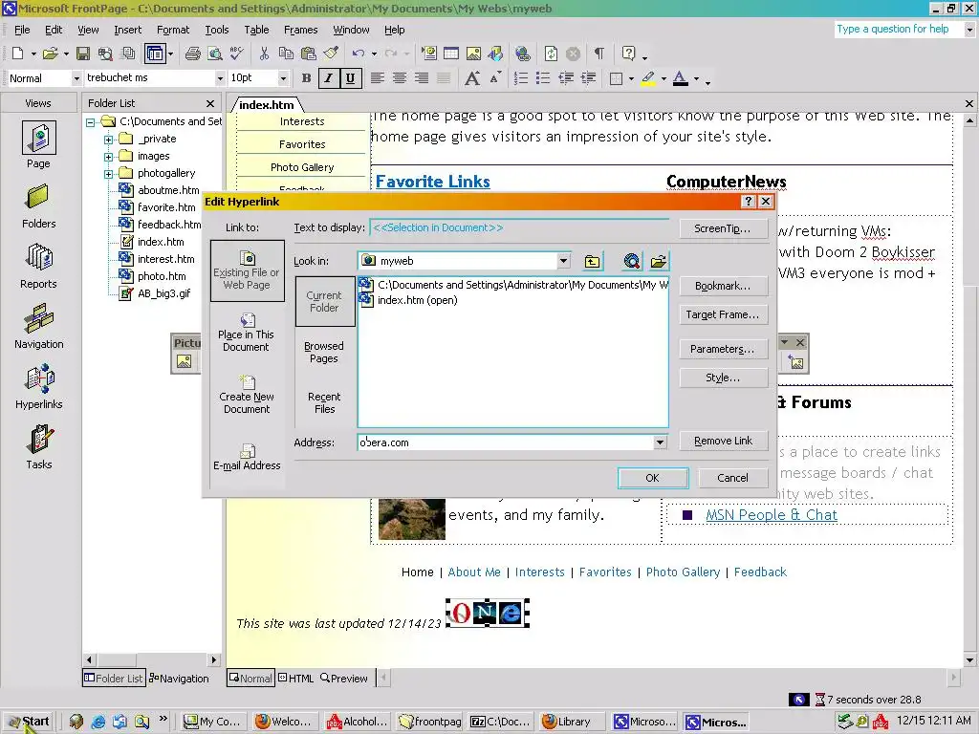
Task: Click Browse for File icon in dialog
Action: coord(659,262)
